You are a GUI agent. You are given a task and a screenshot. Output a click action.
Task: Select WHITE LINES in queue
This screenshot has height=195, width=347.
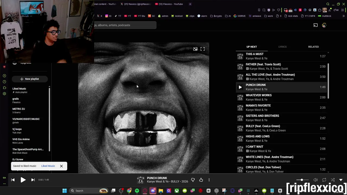[x=281, y=159]
